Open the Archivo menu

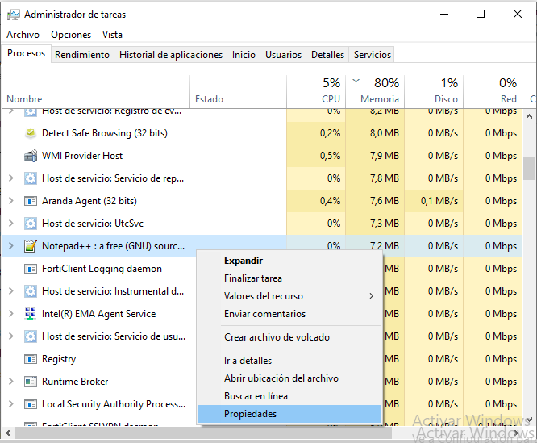tap(23, 35)
